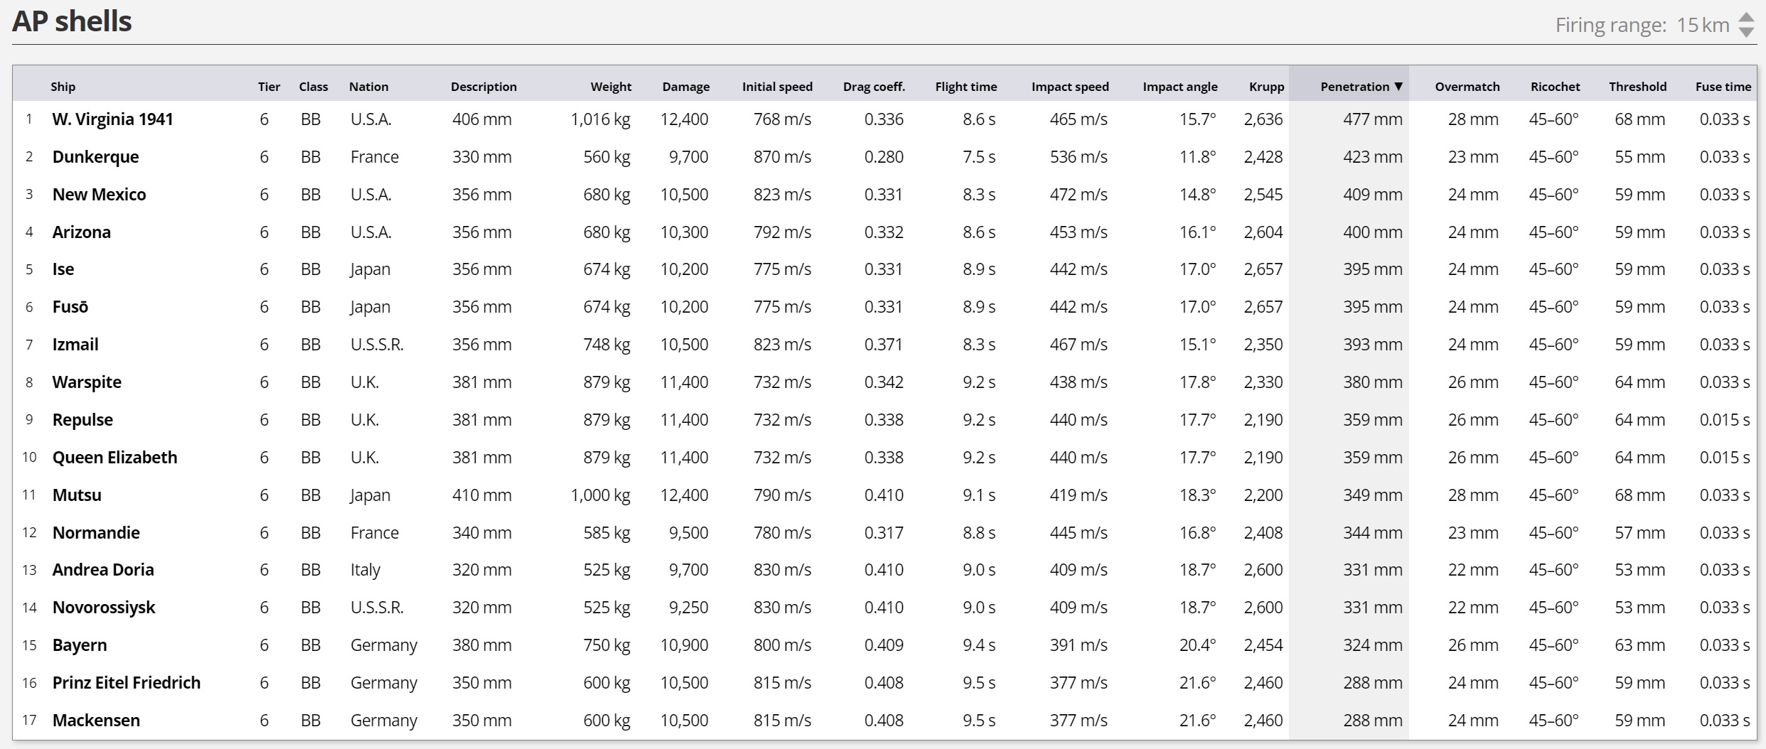This screenshot has height=749, width=1766.
Task: Increase firing range with the up arrow
Action: 1746,18
